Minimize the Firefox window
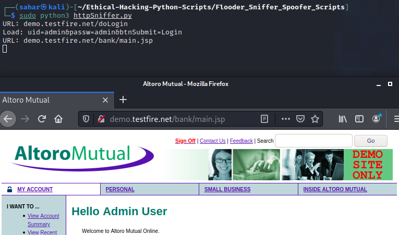Image resolution: width=399 pixels, height=235 pixels. (379, 84)
